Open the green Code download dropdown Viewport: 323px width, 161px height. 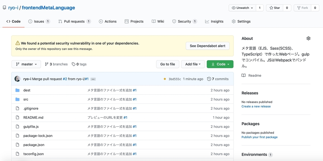[220, 64]
